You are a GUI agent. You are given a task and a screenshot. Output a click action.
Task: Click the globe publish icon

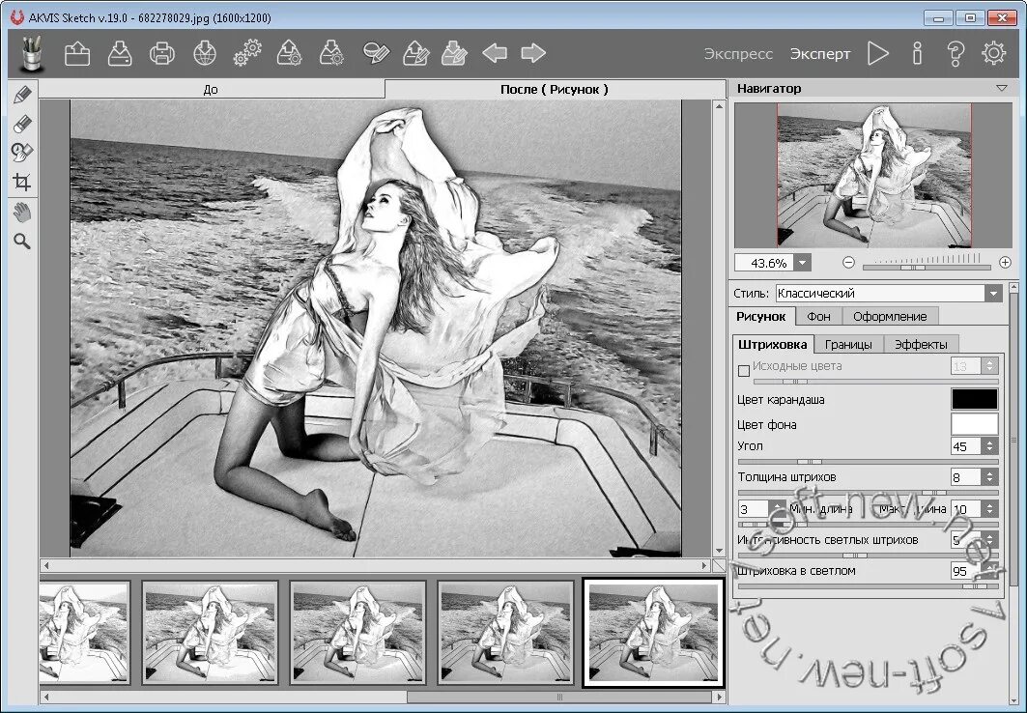click(x=205, y=54)
